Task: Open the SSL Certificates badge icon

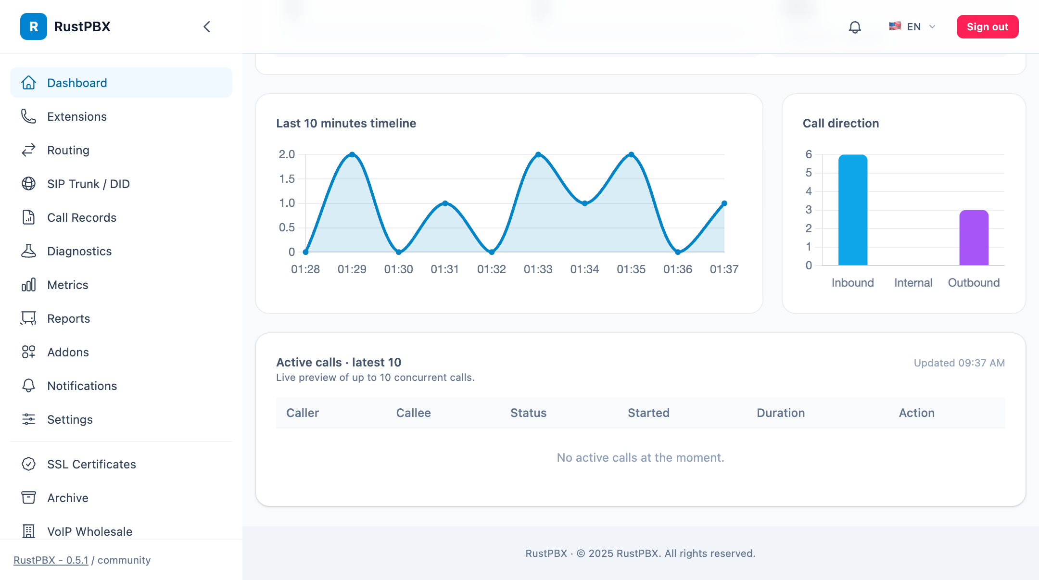Action: pyautogui.click(x=28, y=464)
